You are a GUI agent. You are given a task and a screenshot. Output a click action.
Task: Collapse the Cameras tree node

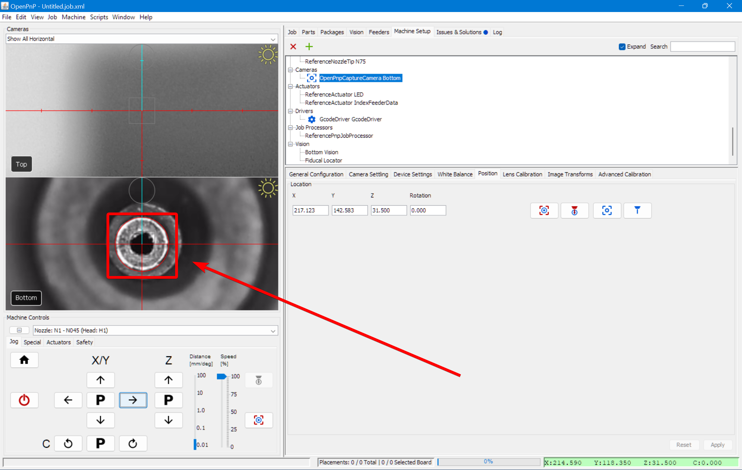(291, 70)
